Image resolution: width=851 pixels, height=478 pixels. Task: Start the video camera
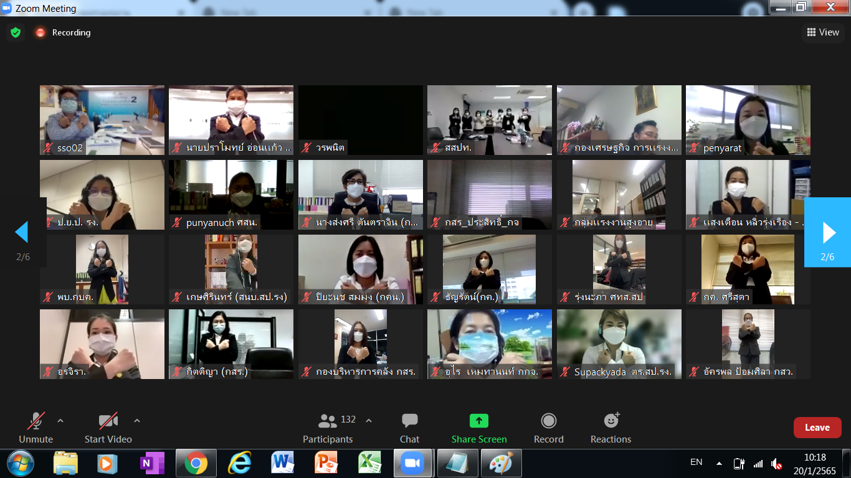(x=108, y=428)
